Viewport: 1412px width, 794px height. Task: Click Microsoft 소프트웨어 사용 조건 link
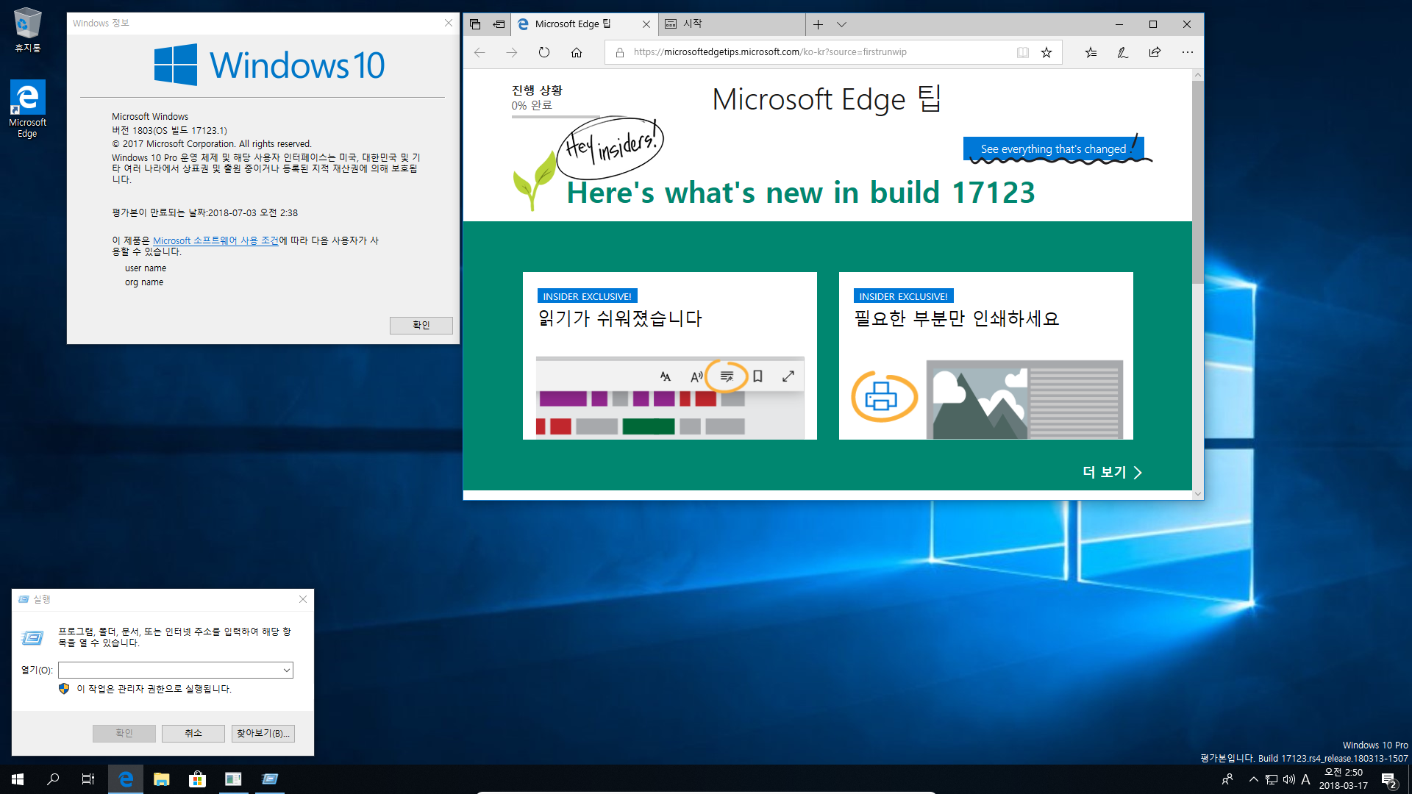point(214,240)
